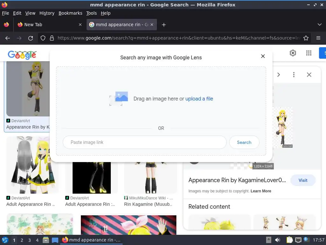
Task: Open Adult Appearance Rin gray-haired thumbnail
Action: pyautogui.click(x=33, y=165)
